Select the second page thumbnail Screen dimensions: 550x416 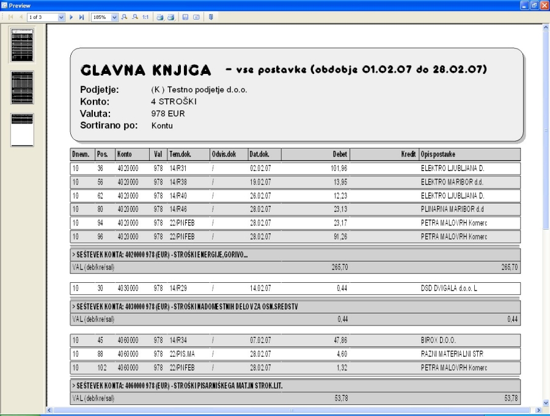(23, 87)
